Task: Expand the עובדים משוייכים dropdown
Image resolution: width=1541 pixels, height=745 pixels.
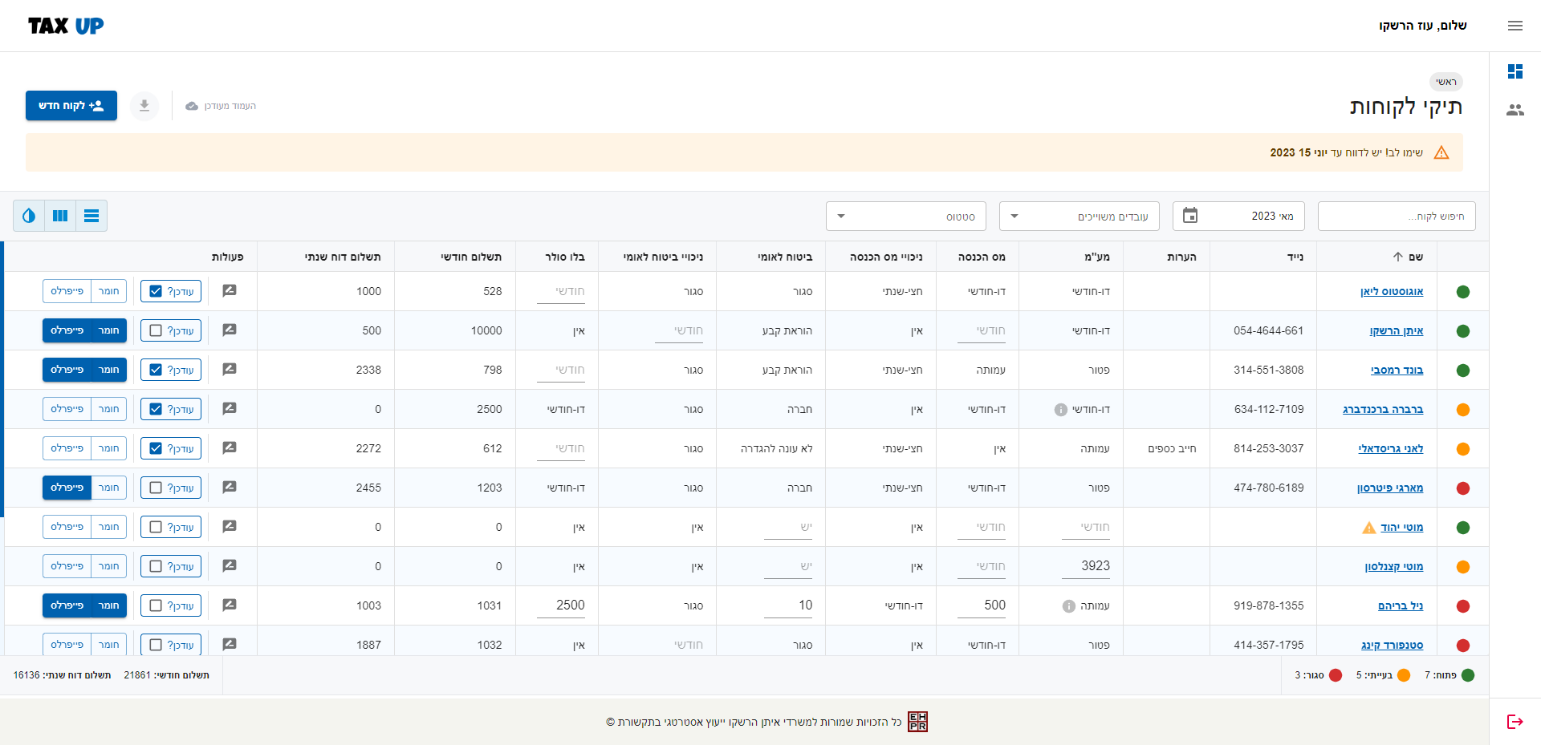Action: tap(1079, 217)
